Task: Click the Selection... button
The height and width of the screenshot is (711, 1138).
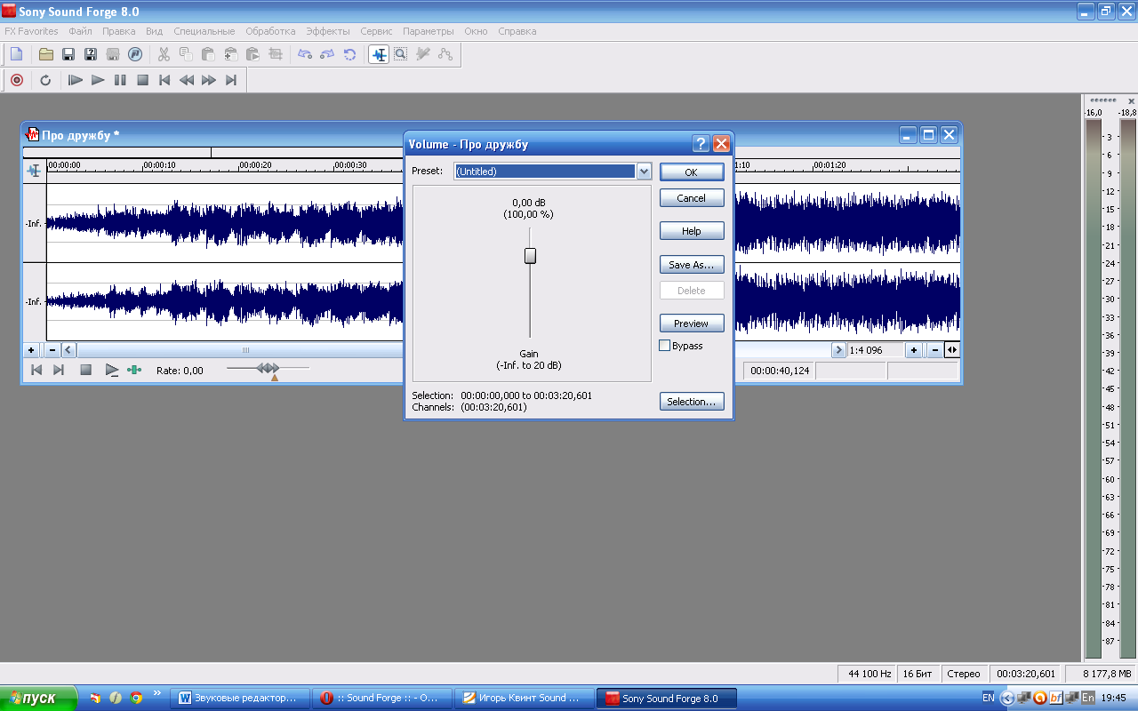Action: click(692, 402)
